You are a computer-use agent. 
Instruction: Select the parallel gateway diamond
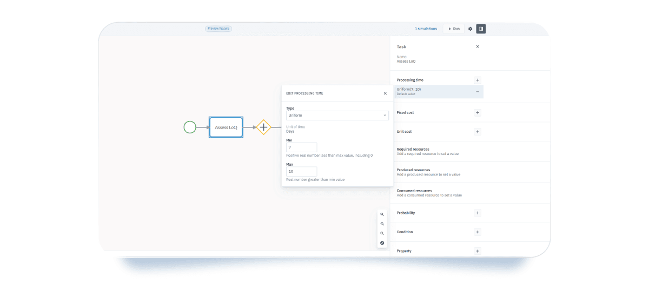click(x=263, y=127)
